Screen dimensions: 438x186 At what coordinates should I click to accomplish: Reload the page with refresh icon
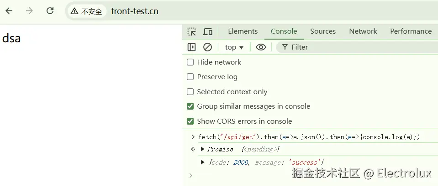pyautogui.click(x=50, y=11)
